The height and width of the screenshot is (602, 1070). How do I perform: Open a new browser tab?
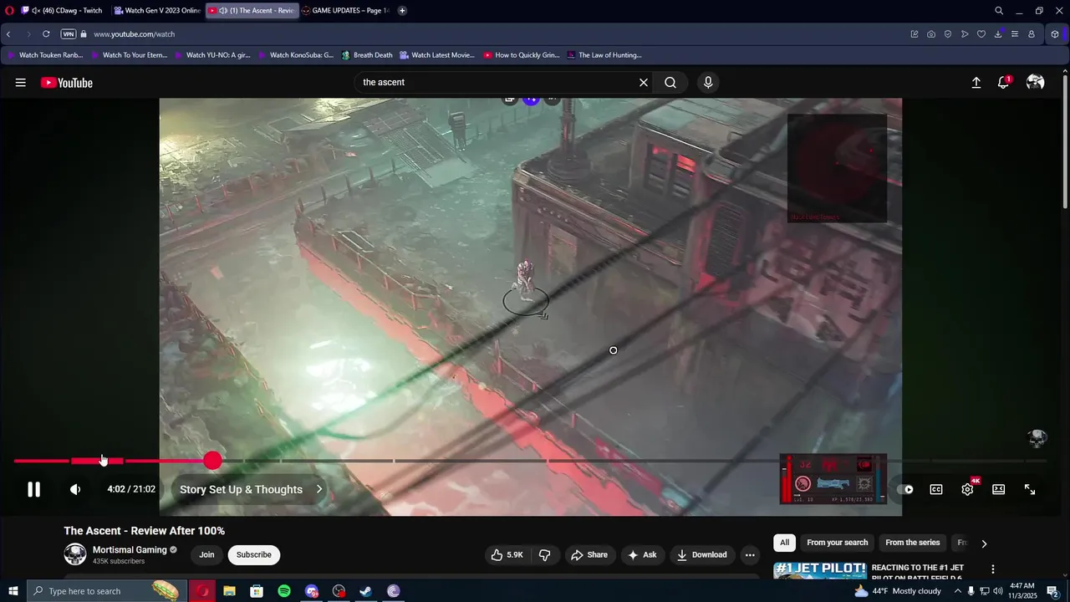[x=402, y=11]
